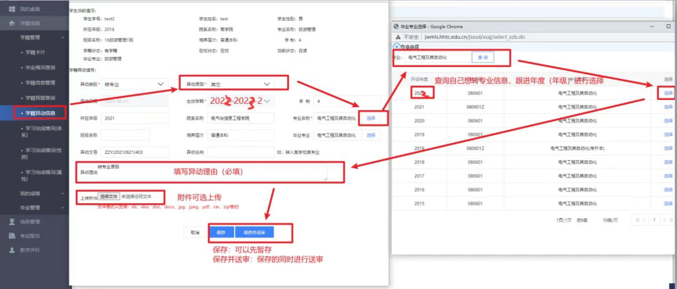Click the star icon beside 学籍成绩
This screenshot has height=289, width=677.
[12, 23]
